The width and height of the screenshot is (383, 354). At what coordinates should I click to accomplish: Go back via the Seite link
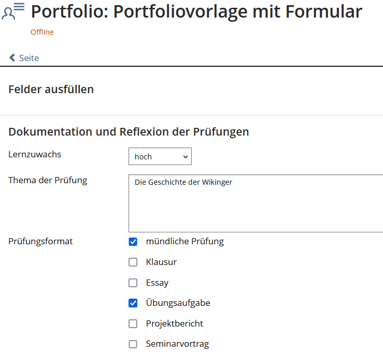click(x=29, y=58)
